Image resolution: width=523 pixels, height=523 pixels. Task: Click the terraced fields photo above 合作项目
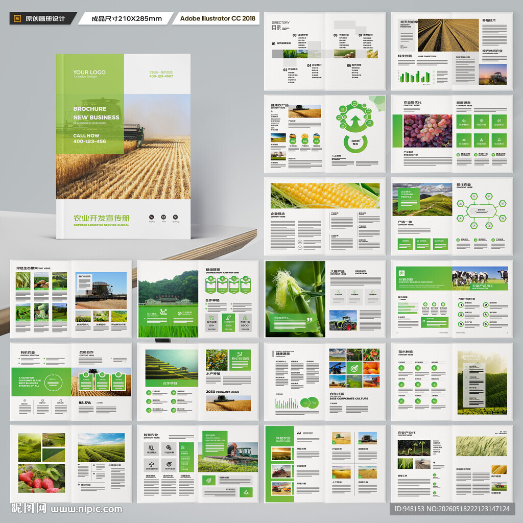172,365
